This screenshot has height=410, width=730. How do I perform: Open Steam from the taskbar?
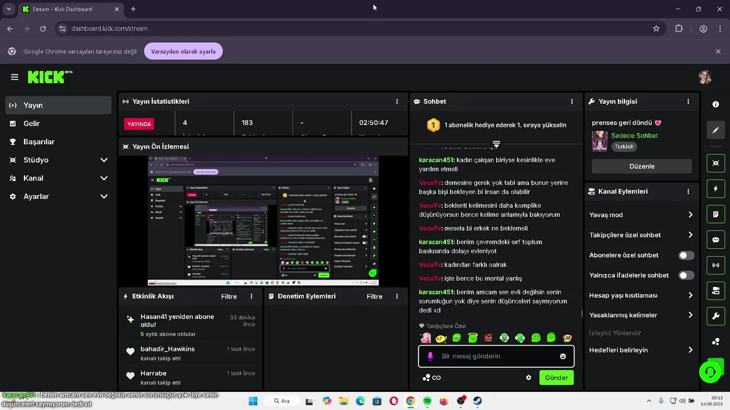pos(477,401)
